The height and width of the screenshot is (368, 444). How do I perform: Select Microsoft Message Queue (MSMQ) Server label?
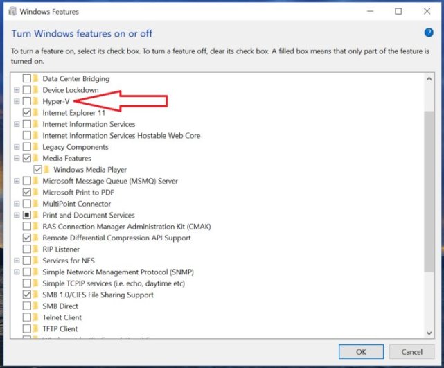[x=110, y=181]
